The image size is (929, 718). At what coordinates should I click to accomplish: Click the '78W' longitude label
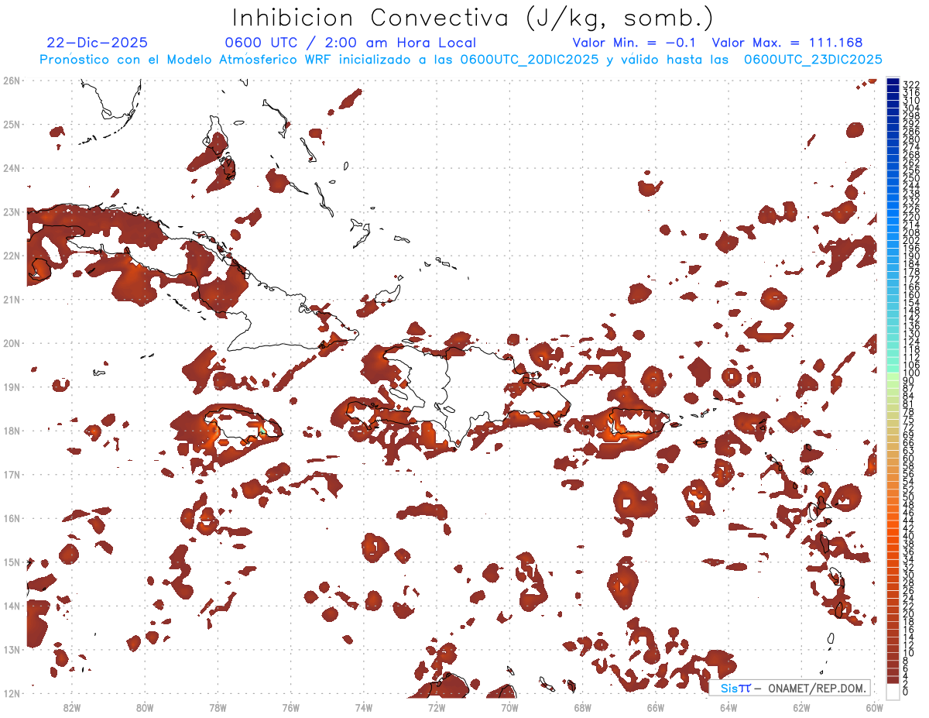(x=218, y=708)
